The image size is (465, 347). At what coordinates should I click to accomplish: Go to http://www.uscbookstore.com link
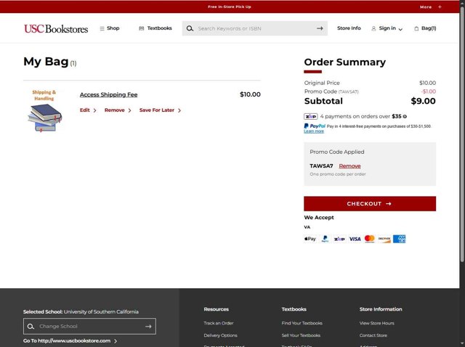[x=70, y=340]
